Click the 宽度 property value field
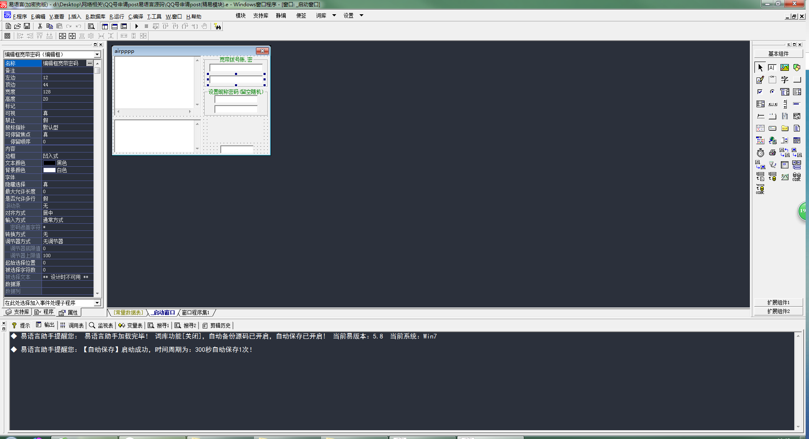The width and height of the screenshot is (809, 439). (67, 92)
